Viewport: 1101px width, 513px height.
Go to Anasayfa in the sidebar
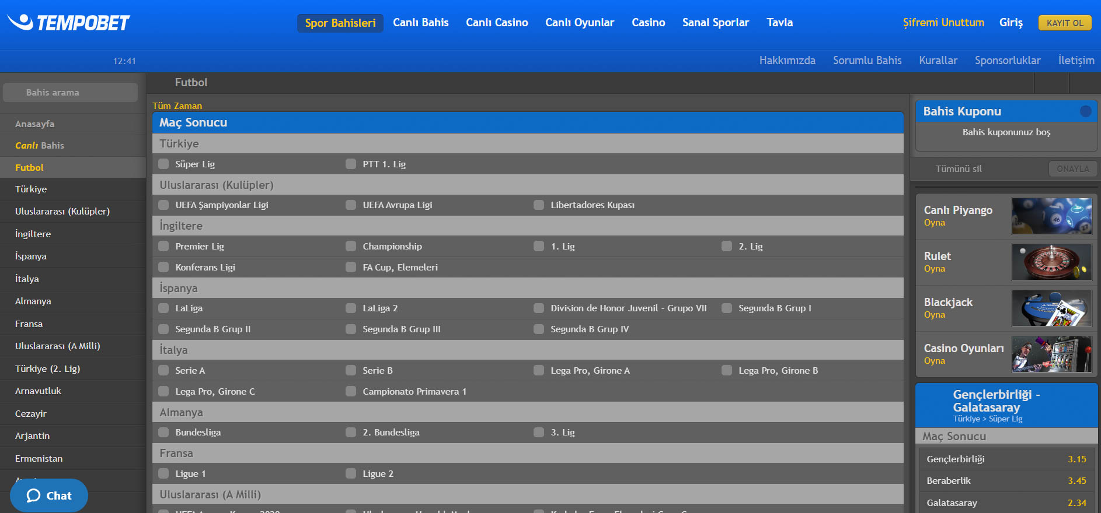[73, 124]
